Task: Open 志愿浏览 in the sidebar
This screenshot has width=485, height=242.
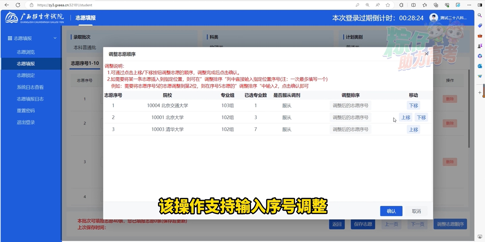Action: click(26, 52)
